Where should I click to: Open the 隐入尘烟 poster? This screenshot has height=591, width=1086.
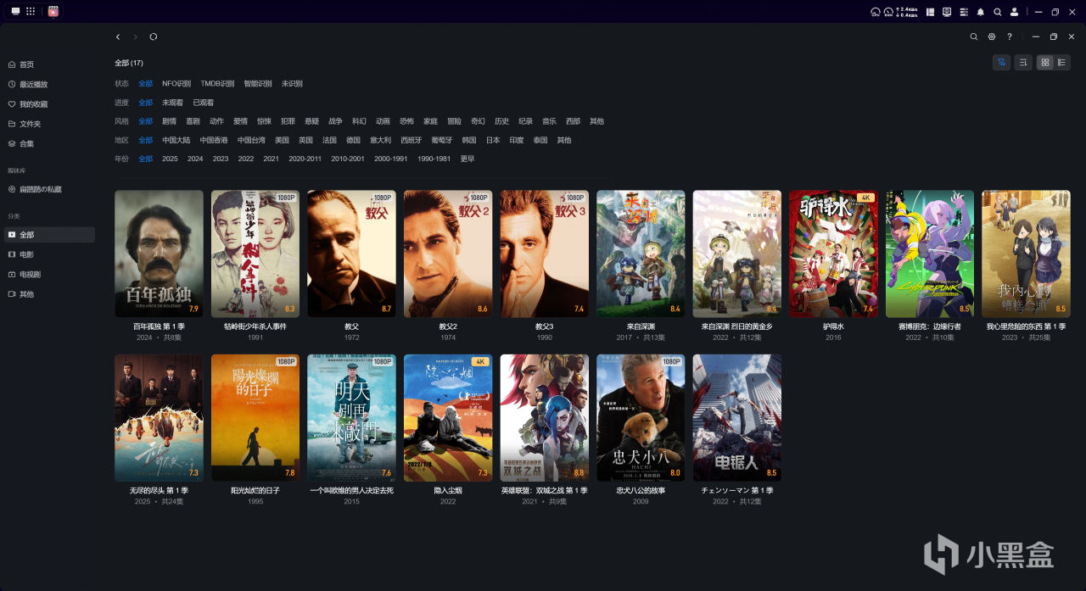pos(448,418)
